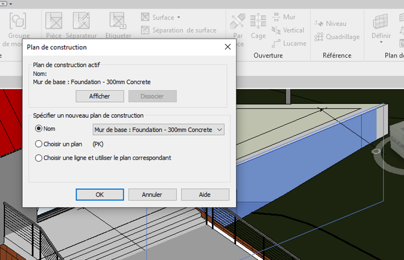Click Annuler to cancel the dialog
Screen dimensions: 404x260
(152, 195)
